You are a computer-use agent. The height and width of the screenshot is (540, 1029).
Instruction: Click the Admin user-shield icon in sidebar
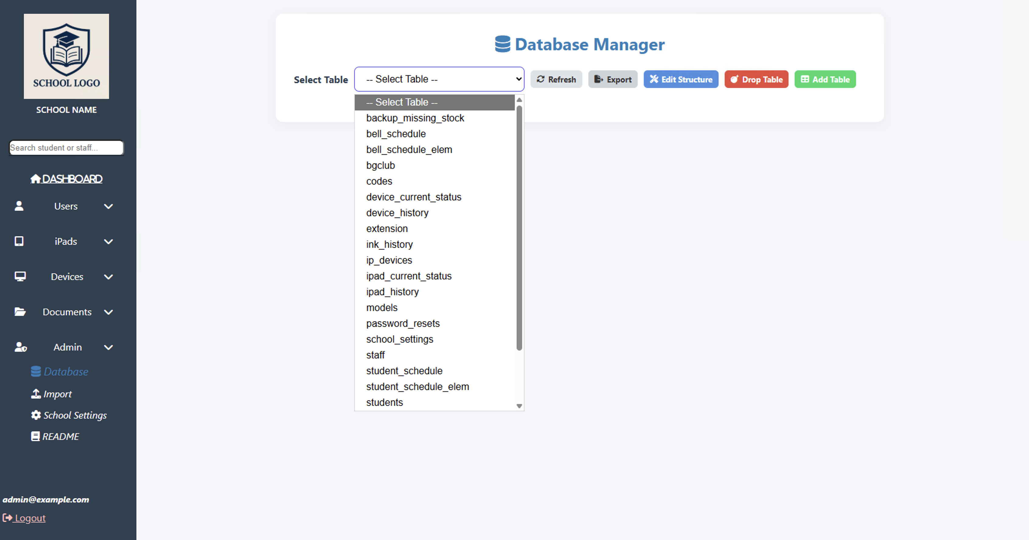[x=20, y=347]
